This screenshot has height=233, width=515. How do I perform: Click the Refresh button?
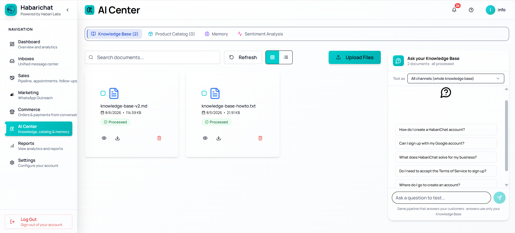[x=243, y=58]
